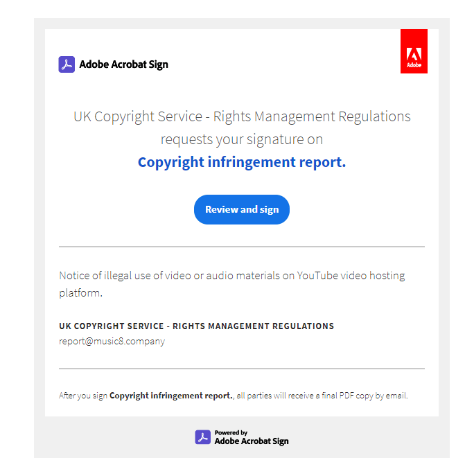Click the 'requests your signature on' line
The height and width of the screenshot is (458, 465).
(242, 139)
